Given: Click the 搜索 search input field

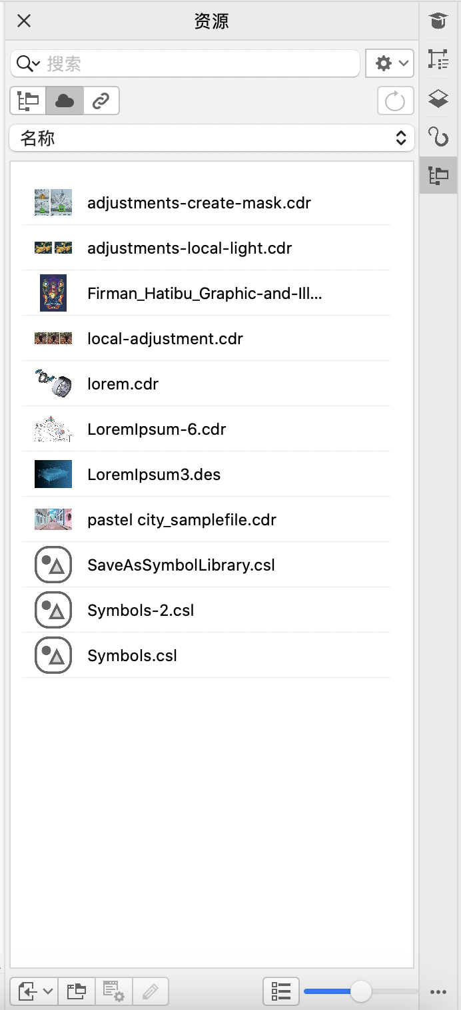Looking at the screenshot, I should click(200, 63).
